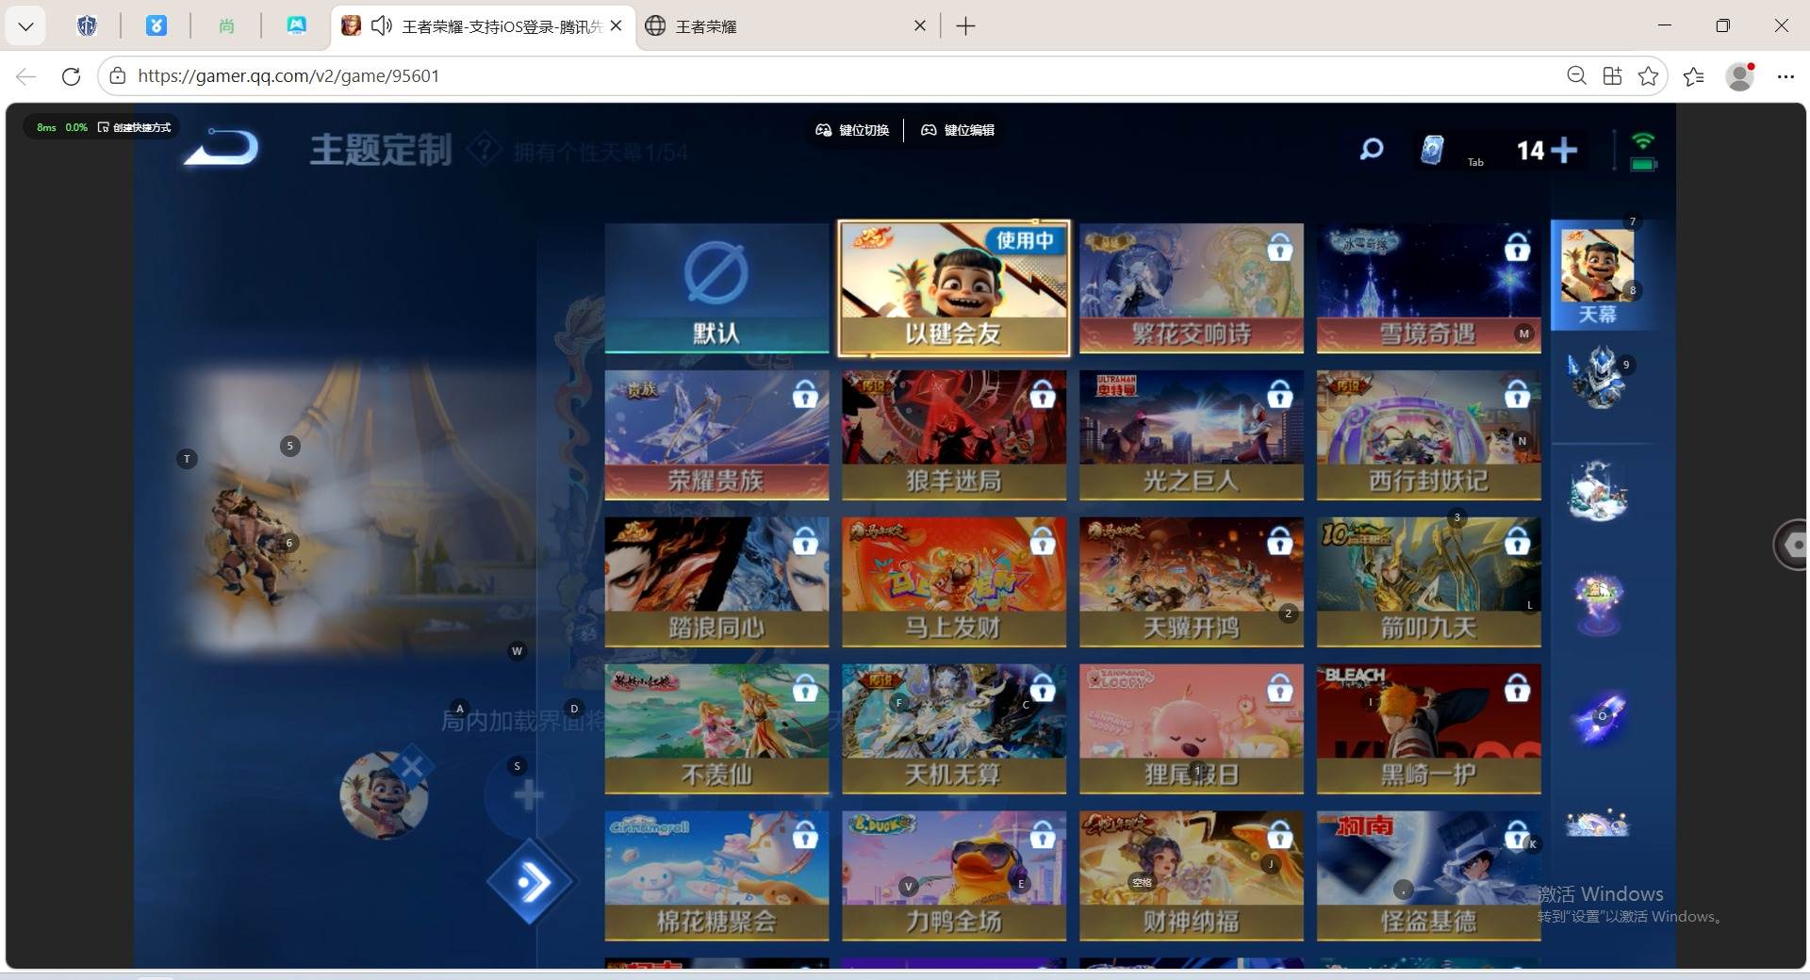Mute the 王者荣耀-支持iOS登录 tab audio
1810x980 pixels.
click(x=381, y=26)
